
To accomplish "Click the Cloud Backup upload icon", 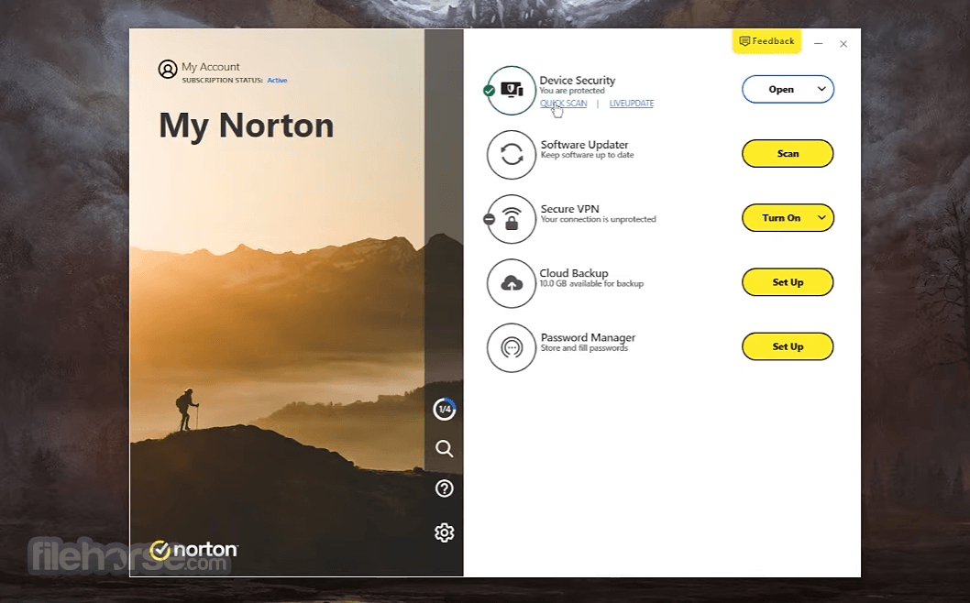I will 512,283.
